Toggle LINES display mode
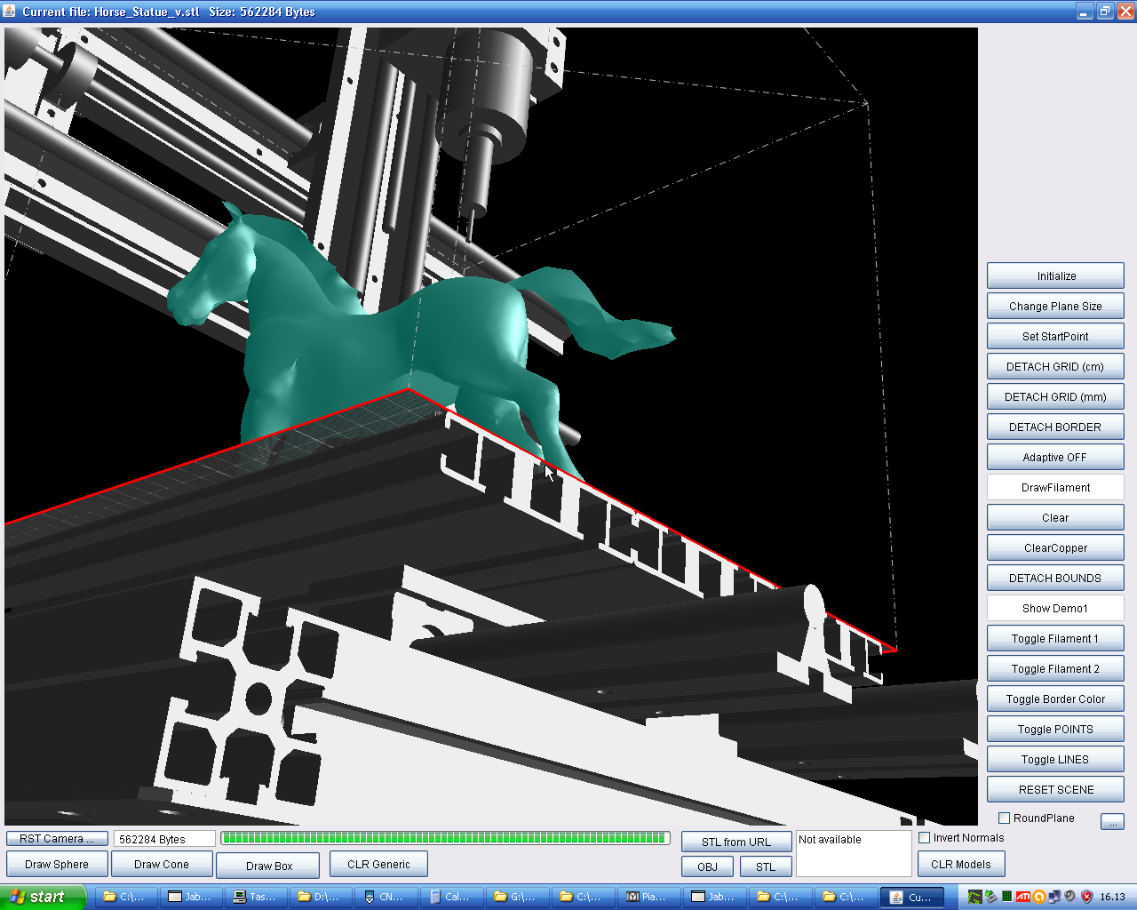Viewport: 1137px width, 910px height. 1055,760
